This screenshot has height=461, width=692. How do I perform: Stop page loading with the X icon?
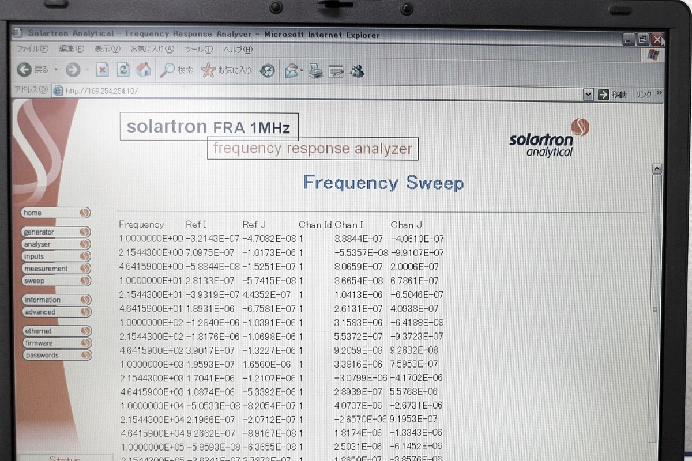point(103,70)
